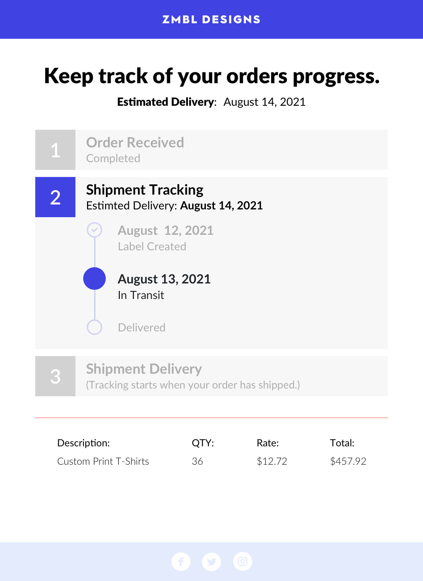Click the step 3 number box

click(55, 376)
